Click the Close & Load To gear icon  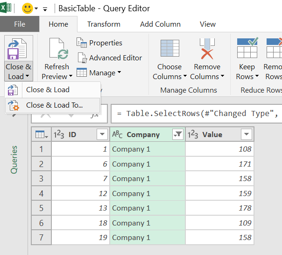[14, 105]
